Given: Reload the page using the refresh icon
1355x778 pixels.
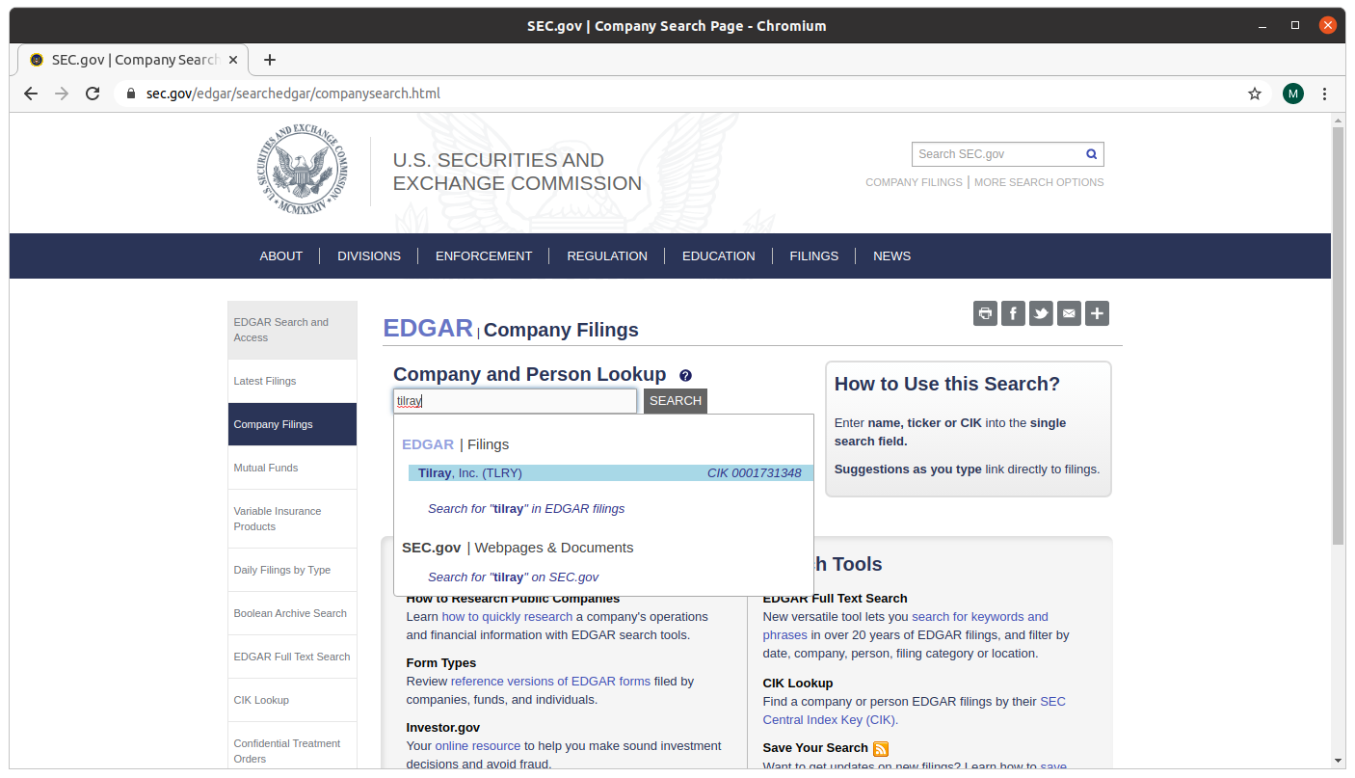Looking at the screenshot, I should (93, 94).
